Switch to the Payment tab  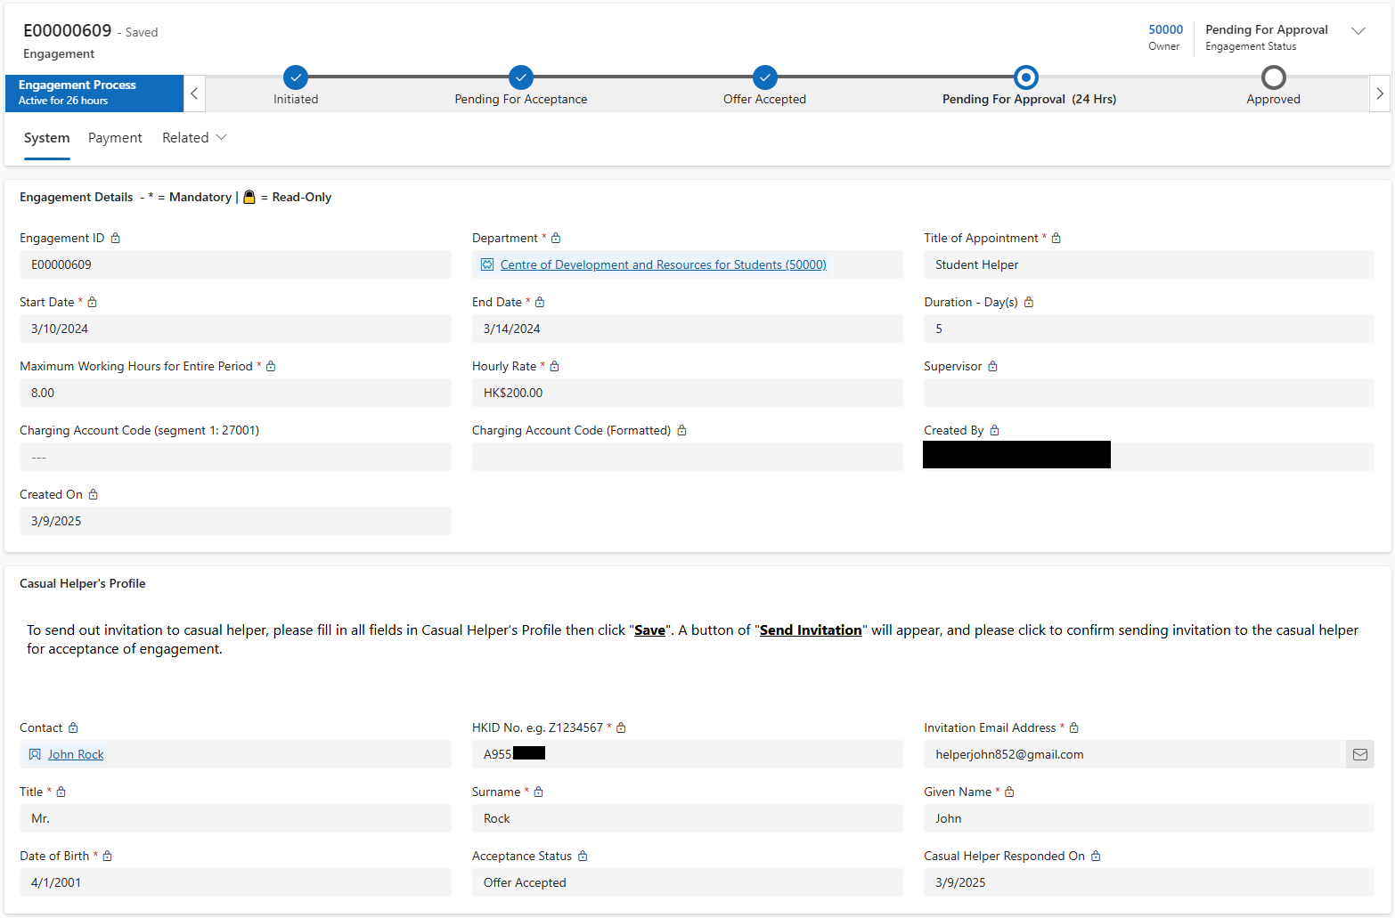pos(115,138)
